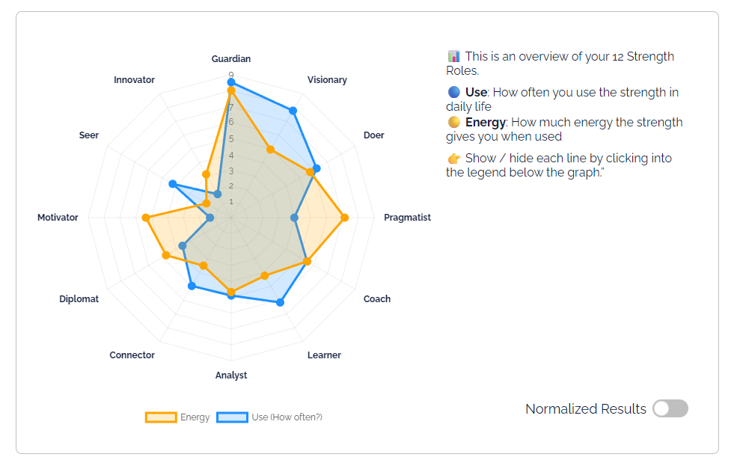Select the orange Energy point on Motivator axis
This screenshot has width=737, height=466.
coord(146,218)
